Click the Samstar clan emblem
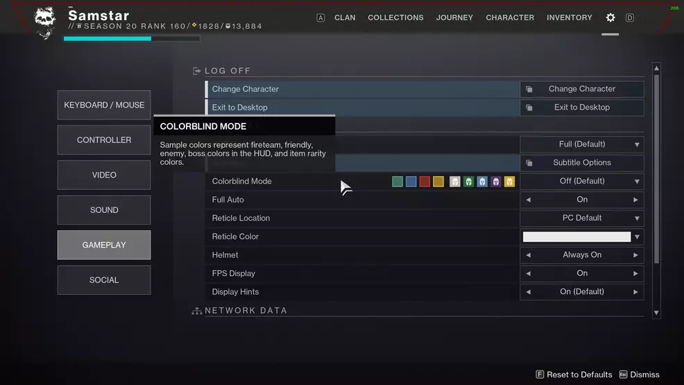Screen dimensions: 684x385 tap(45, 22)
